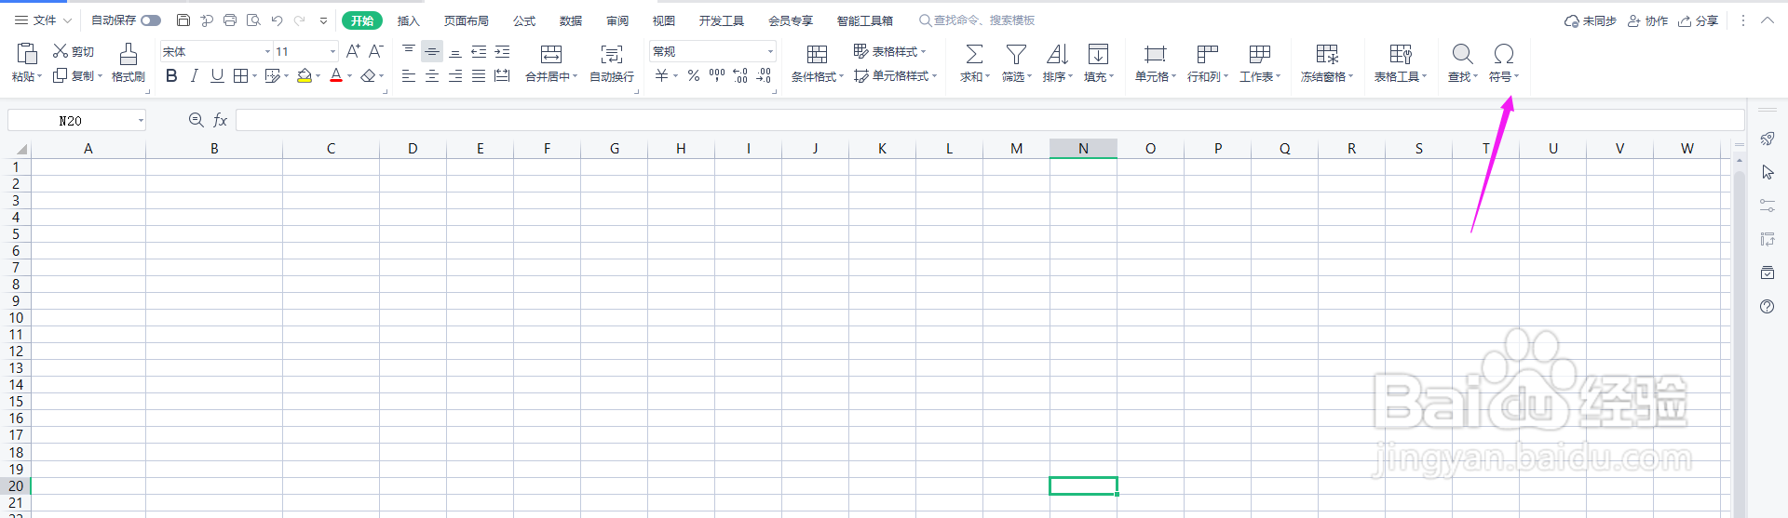Screen dimensions: 1788x518
Task: Cut selection with the 剪切 scissors
Action: point(74,51)
